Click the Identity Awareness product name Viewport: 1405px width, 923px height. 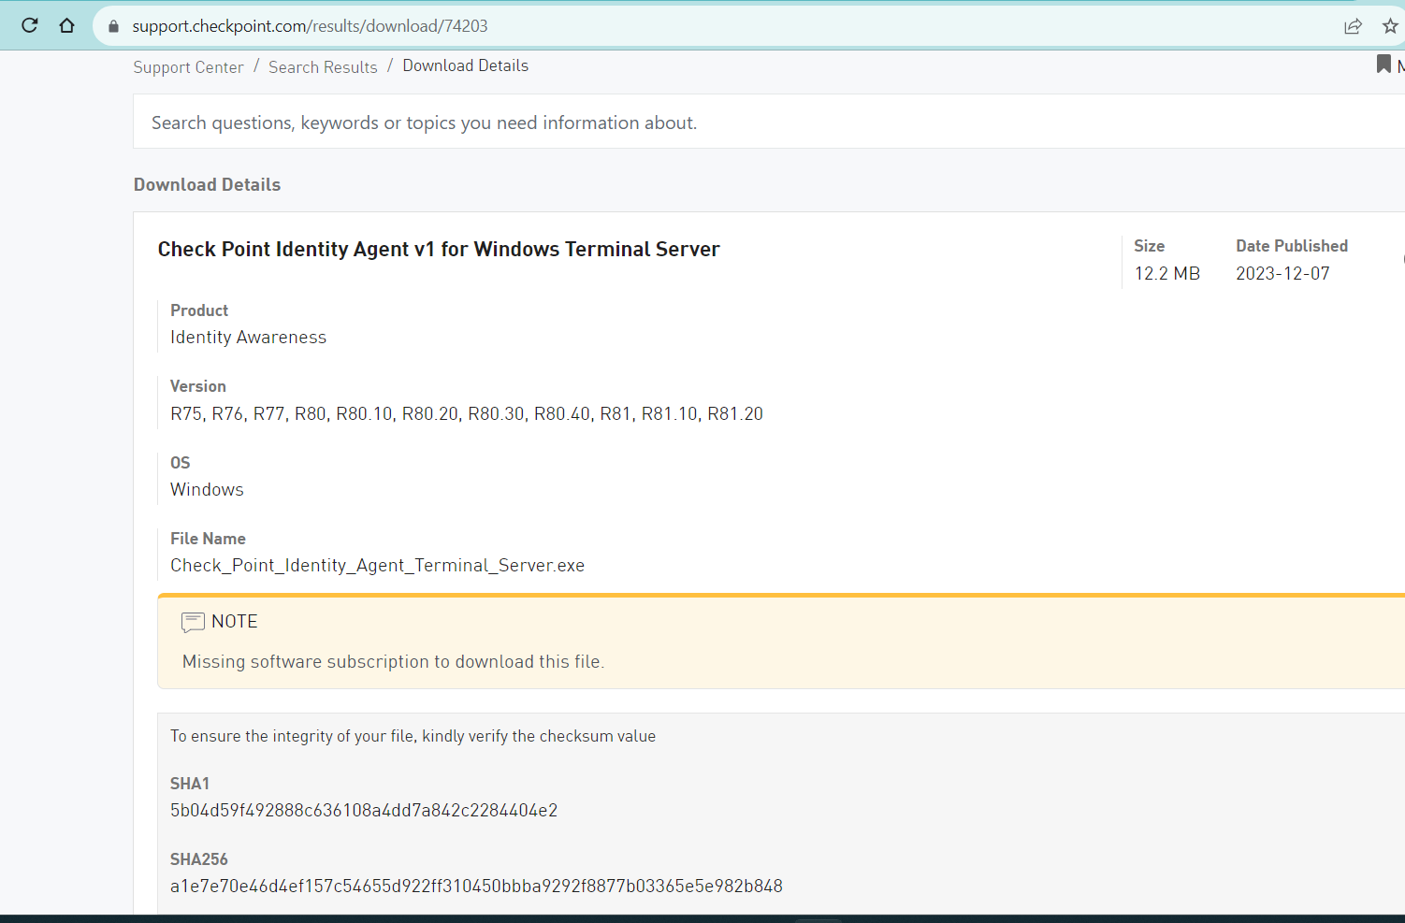point(248,337)
